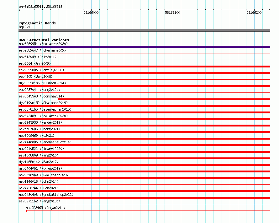Viewport: 279px width, 223px height.
Task: Click the small red nsv958465 start block
Action: point(27,211)
